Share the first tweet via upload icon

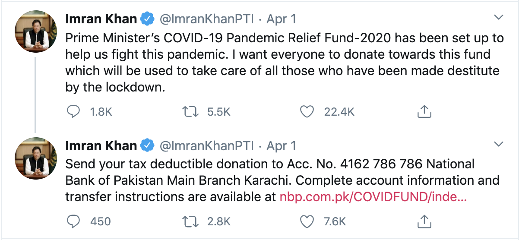pyautogui.click(x=424, y=111)
